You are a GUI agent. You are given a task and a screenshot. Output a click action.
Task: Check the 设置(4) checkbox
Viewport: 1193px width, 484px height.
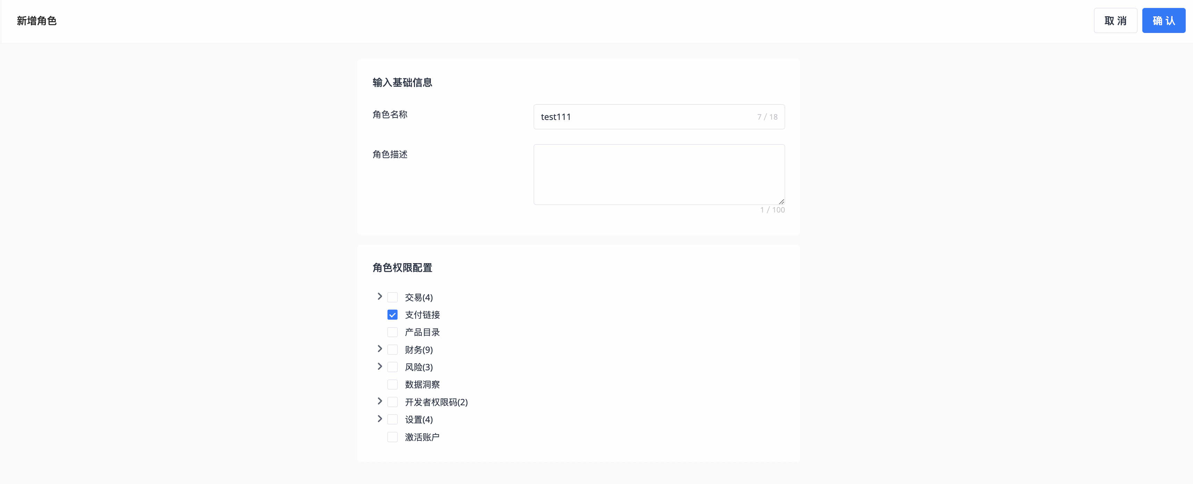pyautogui.click(x=392, y=419)
